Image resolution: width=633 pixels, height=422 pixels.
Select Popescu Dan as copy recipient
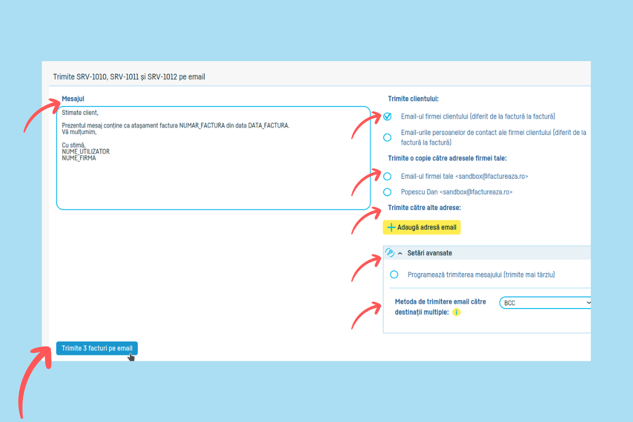388,192
